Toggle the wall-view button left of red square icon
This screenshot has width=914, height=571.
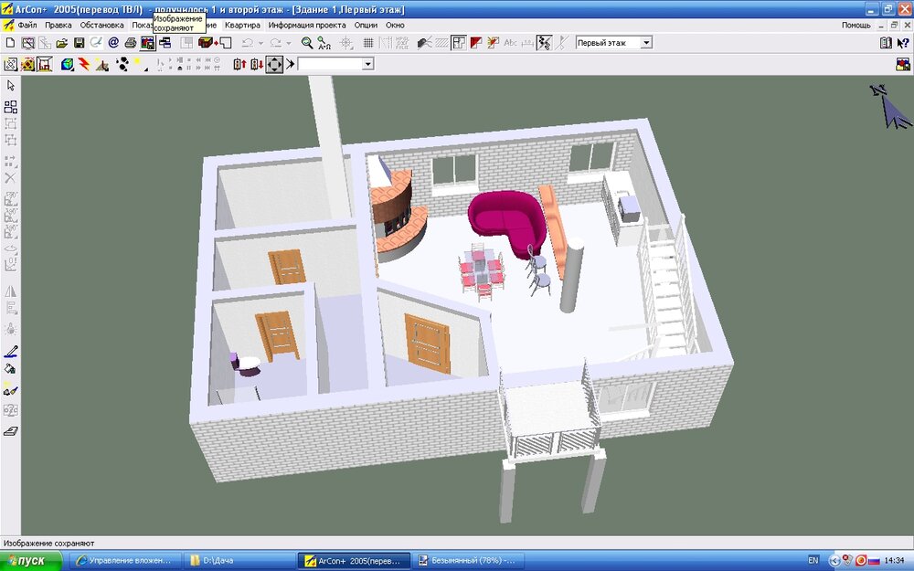pyautogui.click(x=459, y=43)
